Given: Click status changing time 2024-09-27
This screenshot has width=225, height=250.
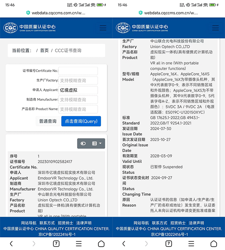Looking at the screenshot, I should pos(161,178).
